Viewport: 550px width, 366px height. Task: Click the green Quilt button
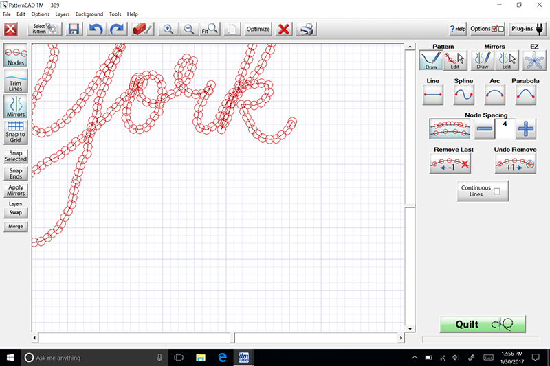coord(483,325)
